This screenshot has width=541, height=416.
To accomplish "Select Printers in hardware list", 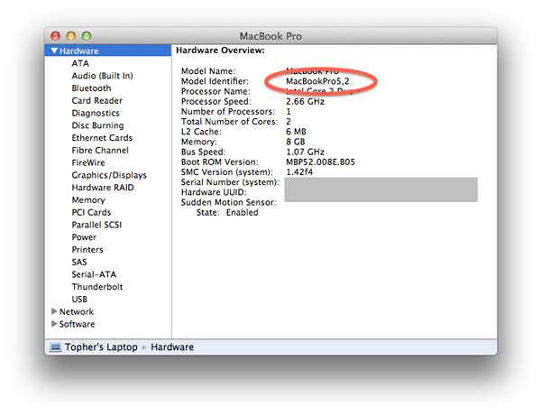I will tap(87, 250).
